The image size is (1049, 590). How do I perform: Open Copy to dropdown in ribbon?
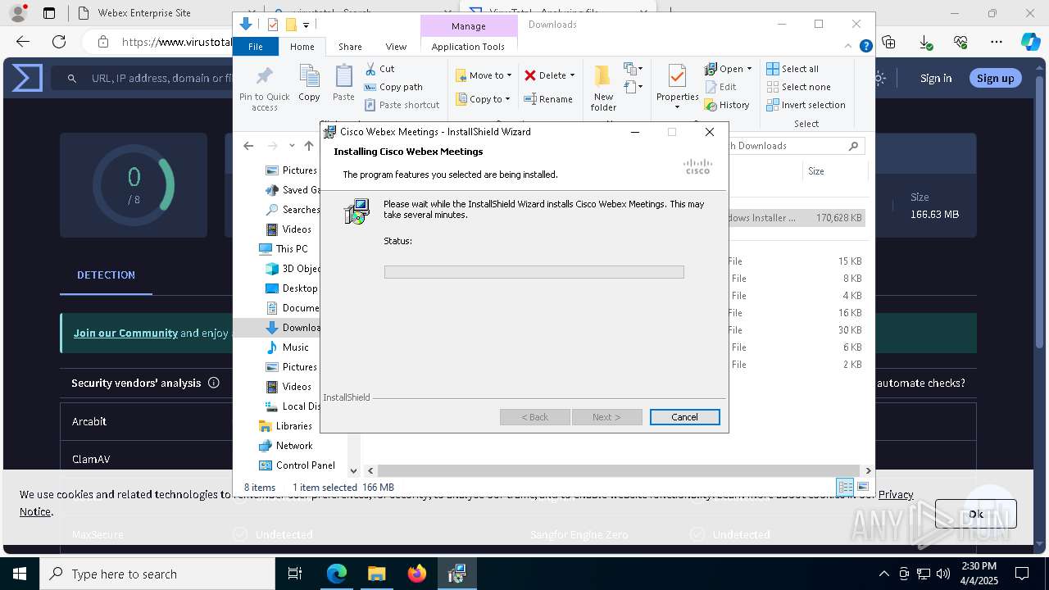(x=484, y=99)
